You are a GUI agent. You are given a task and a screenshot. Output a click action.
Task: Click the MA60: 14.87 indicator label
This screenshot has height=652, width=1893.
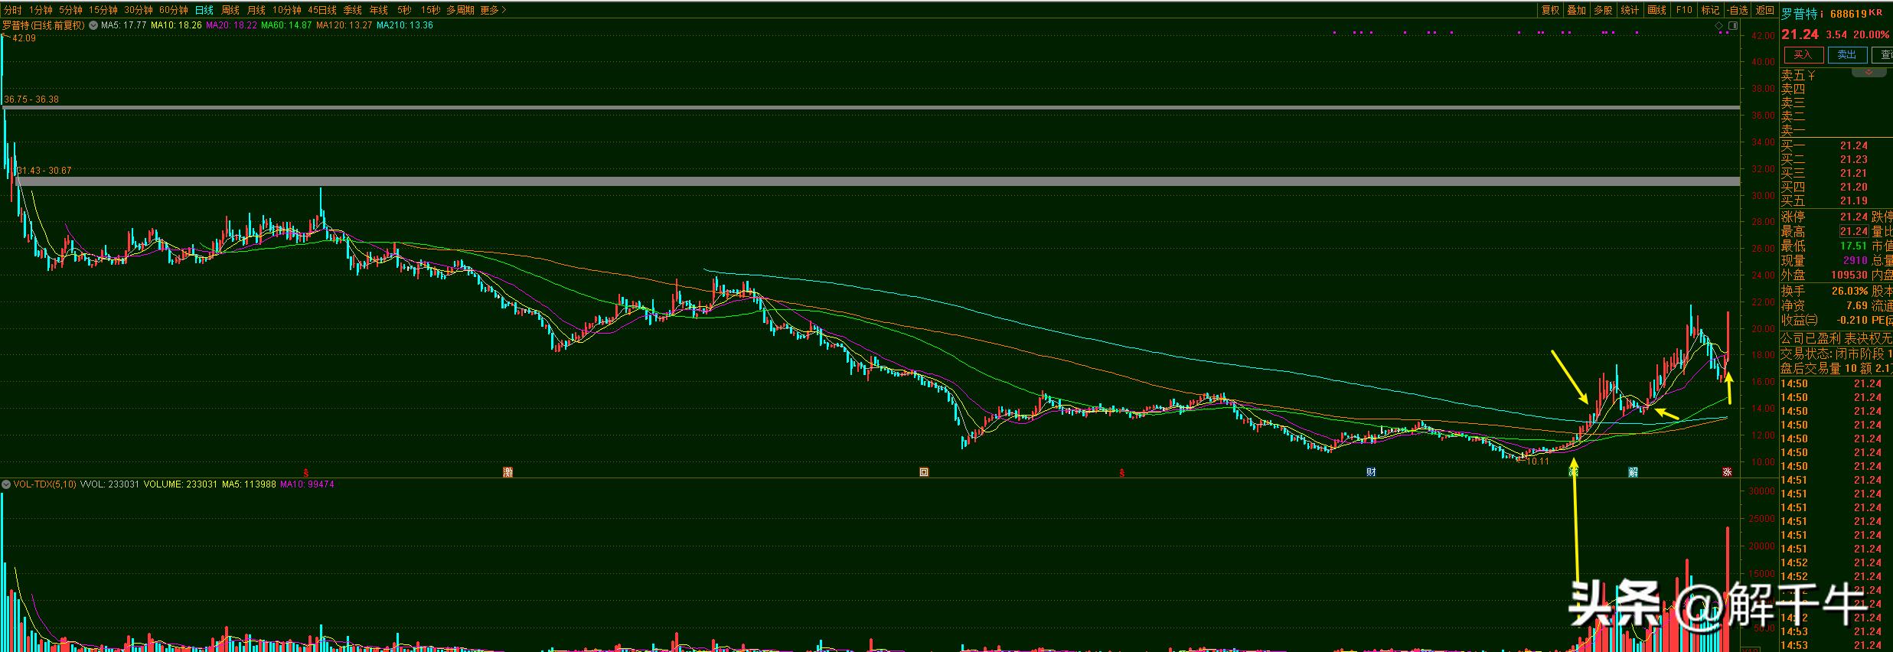pyautogui.click(x=286, y=25)
